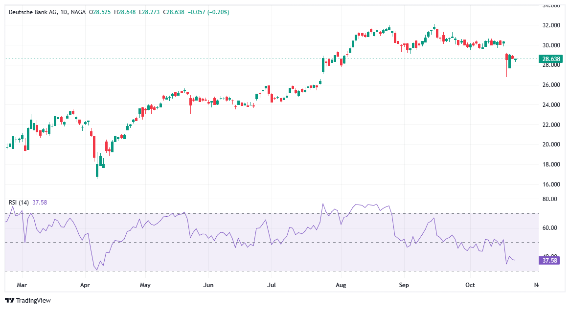This screenshot has width=570, height=309.
Task: Click the purple RSI value tag 37.58
Action: tap(549, 260)
